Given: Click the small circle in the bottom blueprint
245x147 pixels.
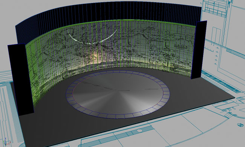Looking at the screenshot, I should point(139,130).
